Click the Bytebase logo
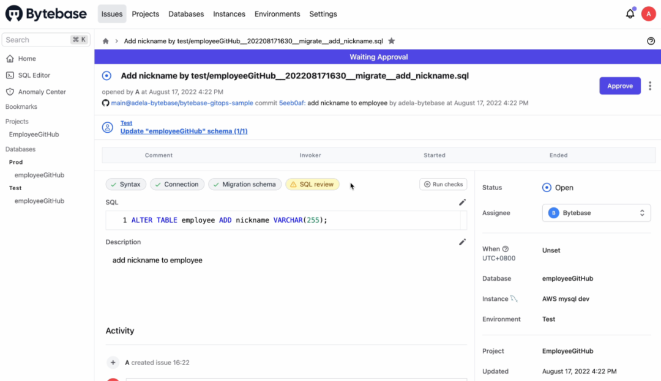 (x=47, y=14)
